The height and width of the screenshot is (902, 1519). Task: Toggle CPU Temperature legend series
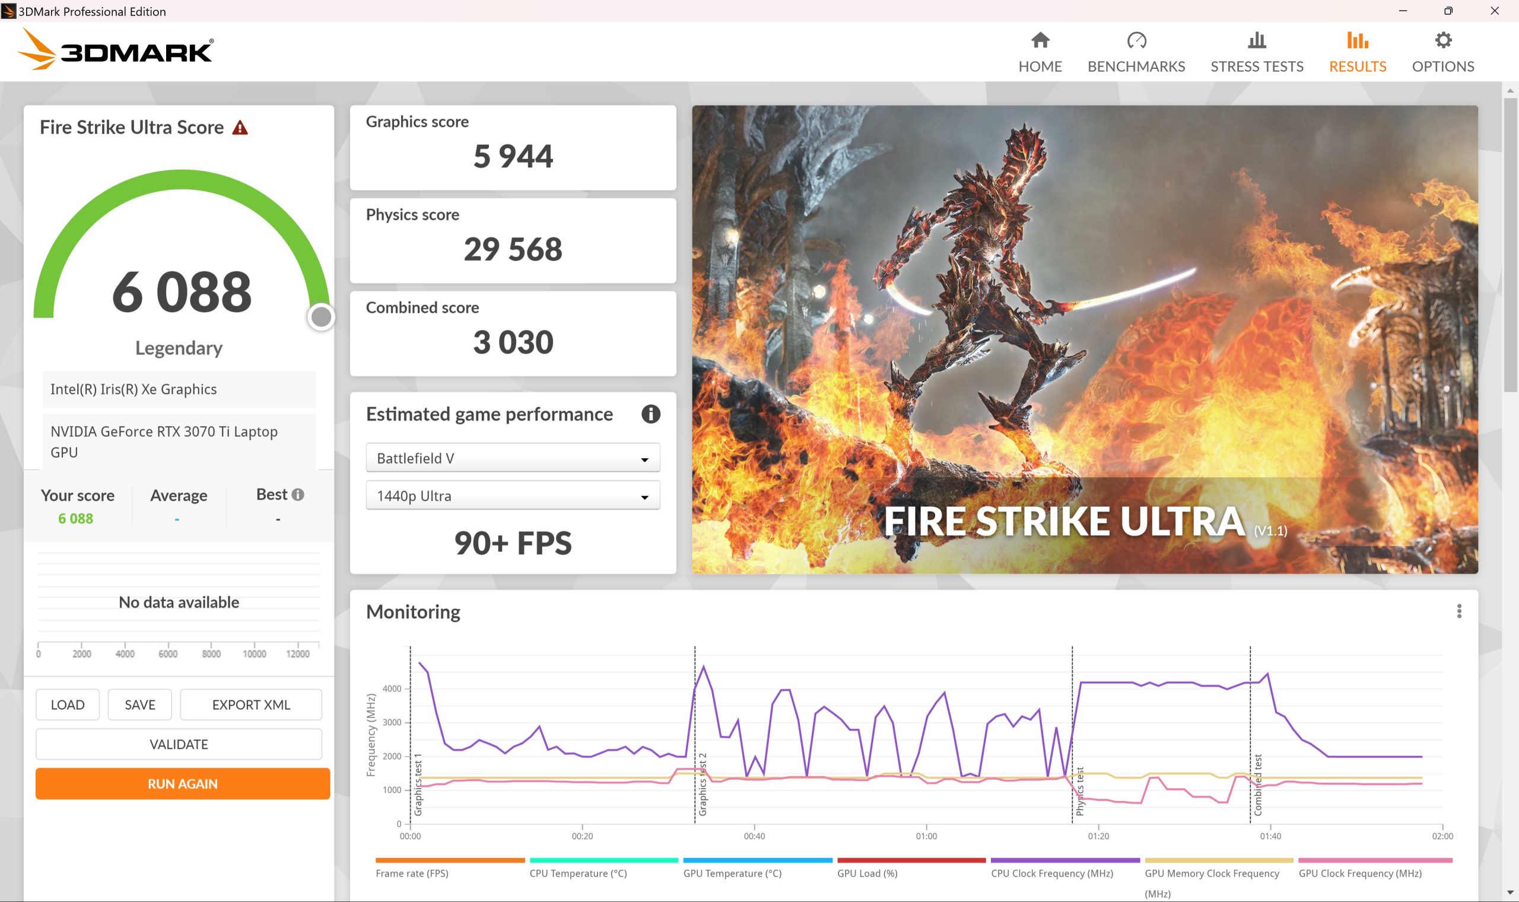(578, 873)
